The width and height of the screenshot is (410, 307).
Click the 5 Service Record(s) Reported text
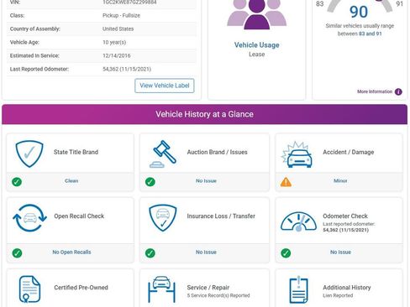pyautogui.click(x=218, y=295)
